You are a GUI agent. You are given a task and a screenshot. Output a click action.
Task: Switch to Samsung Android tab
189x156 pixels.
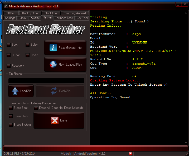pyautogui.click(x=75, y=13)
